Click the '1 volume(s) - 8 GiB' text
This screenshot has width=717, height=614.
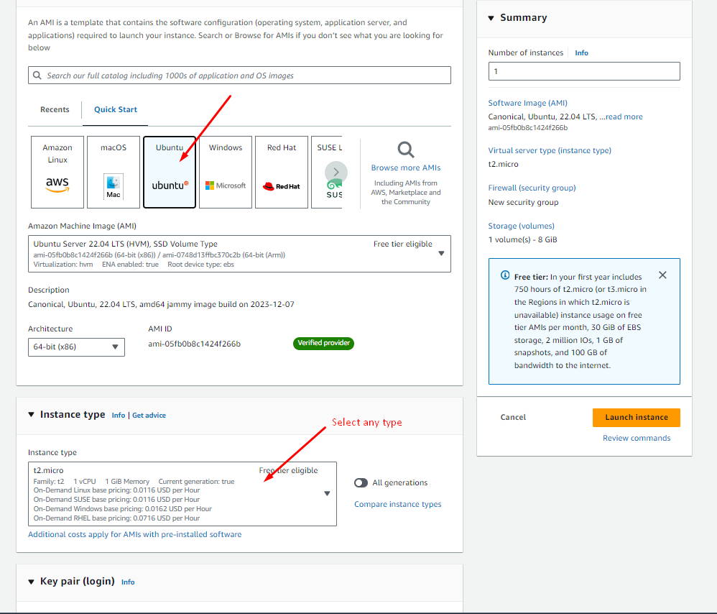(522, 239)
